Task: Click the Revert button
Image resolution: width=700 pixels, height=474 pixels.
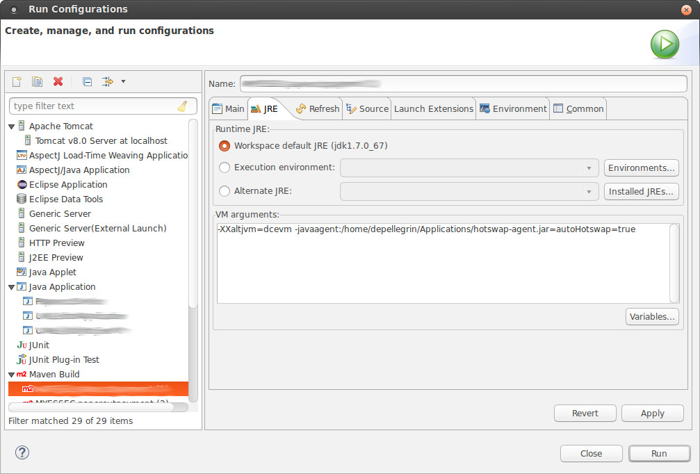Action: point(585,414)
